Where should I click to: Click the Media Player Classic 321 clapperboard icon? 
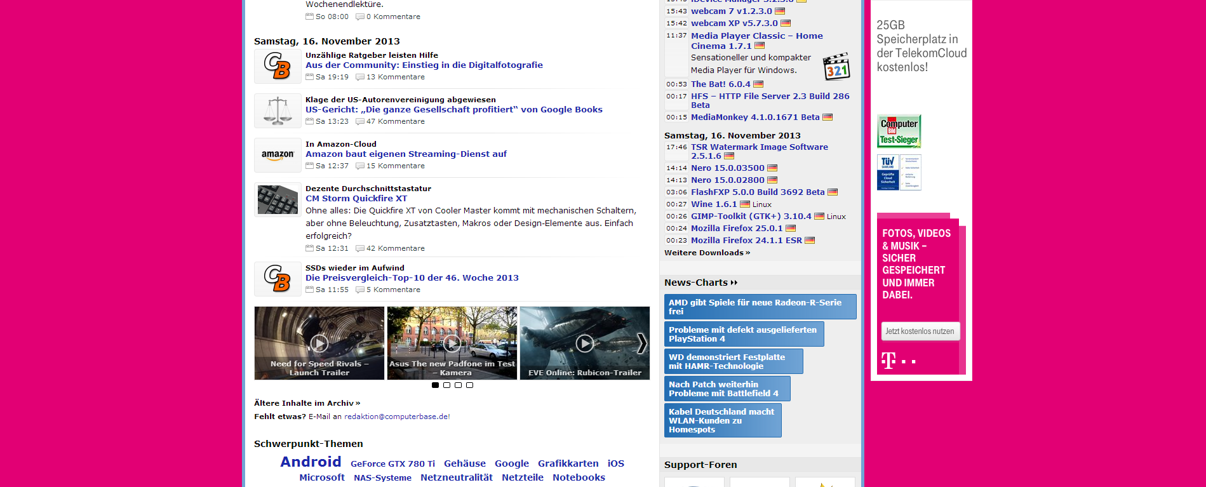click(836, 67)
